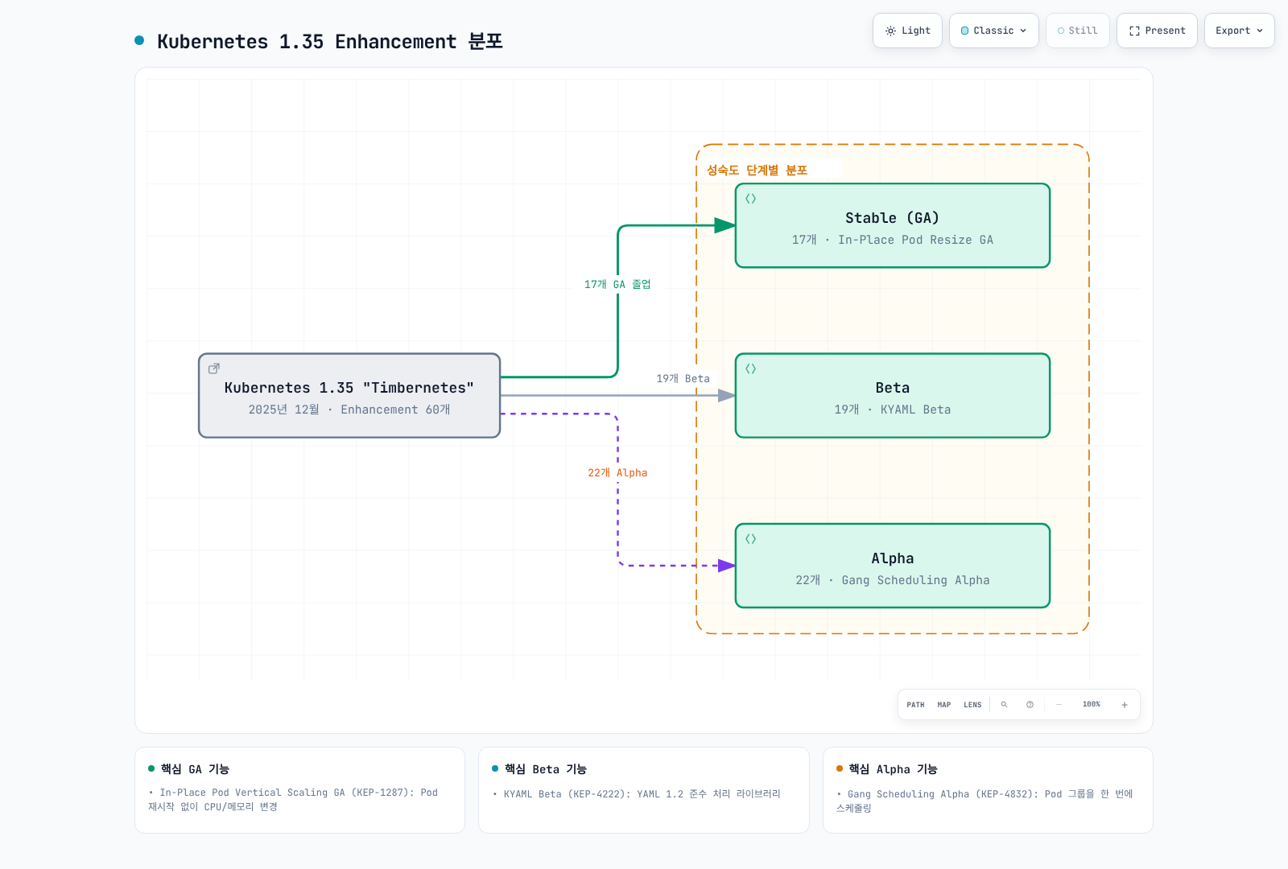Toggle the Light theme button
Screen dimensions: 1288x869
(907, 31)
